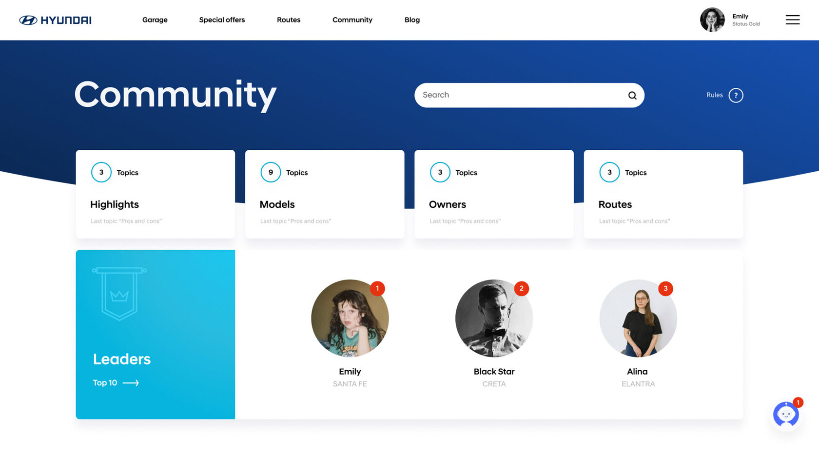Open Emily's leader photo
The height and width of the screenshot is (460, 819).
tap(350, 318)
